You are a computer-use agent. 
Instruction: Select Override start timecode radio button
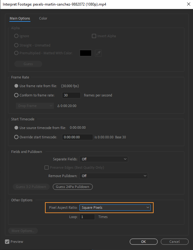(x=16, y=137)
